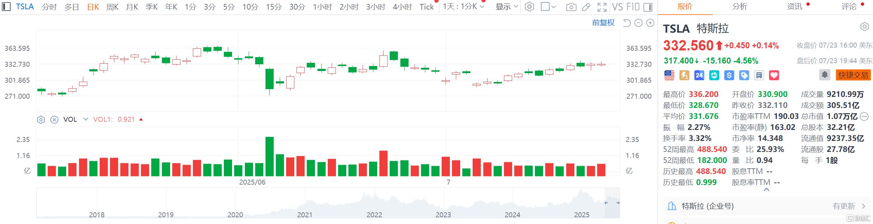Click the 332.560 last price
The height and width of the screenshot is (224, 873).
coord(688,45)
